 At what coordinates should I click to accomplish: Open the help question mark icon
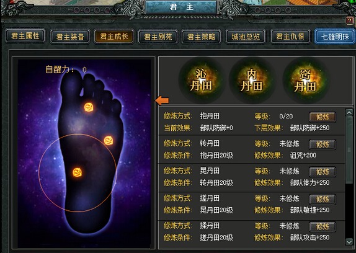tap(350, 21)
